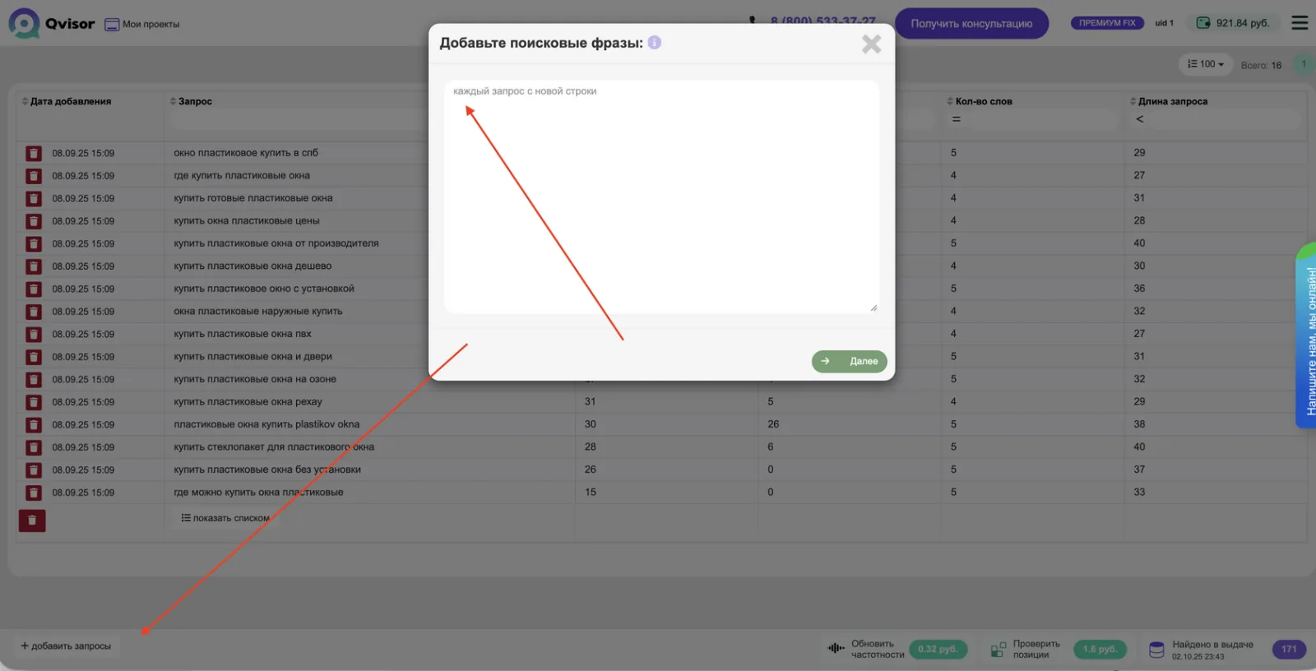Open the 'Напишите нам, мы онлайн!' chat tab
The image size is (1316, 671).
(1306, 335)
